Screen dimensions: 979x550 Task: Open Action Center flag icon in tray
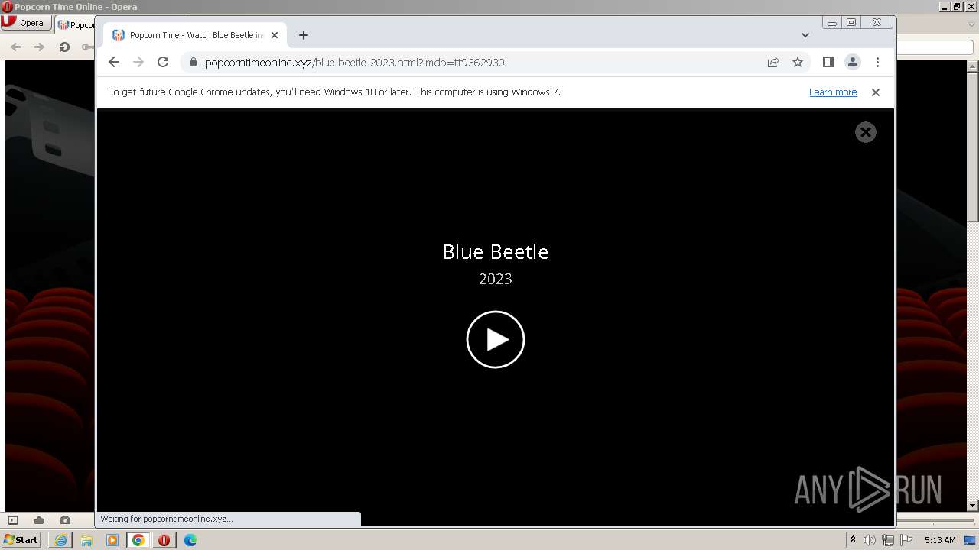[x=906, y=540]
